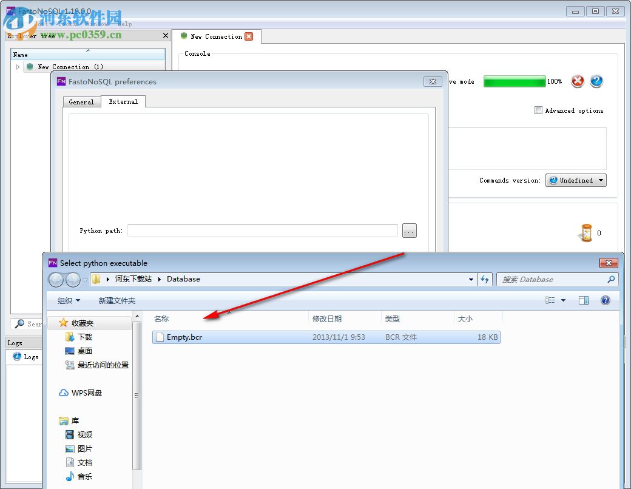Click Database in the breadcrumb path

pyautogui.click(x=183, y=279)
